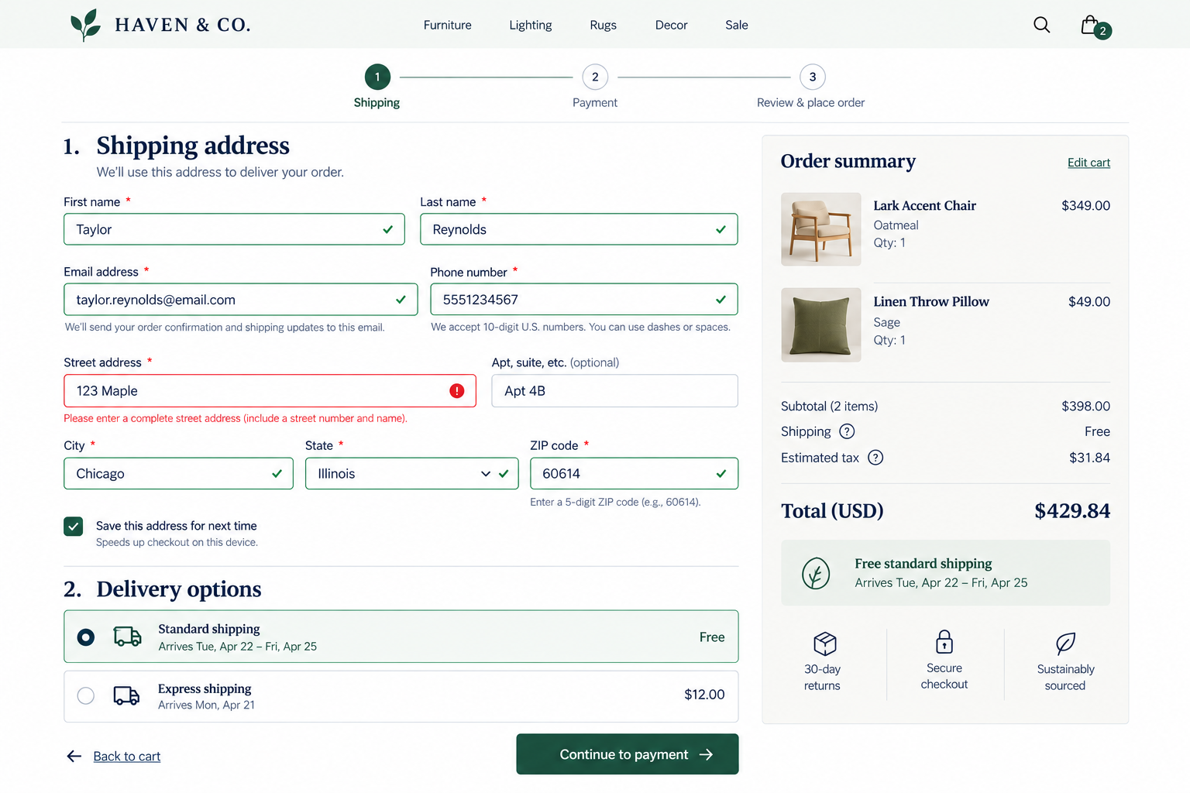Screen dimensions: 1190x793
Task: Follow the Back to cart link
Action: tap(127, 757)
